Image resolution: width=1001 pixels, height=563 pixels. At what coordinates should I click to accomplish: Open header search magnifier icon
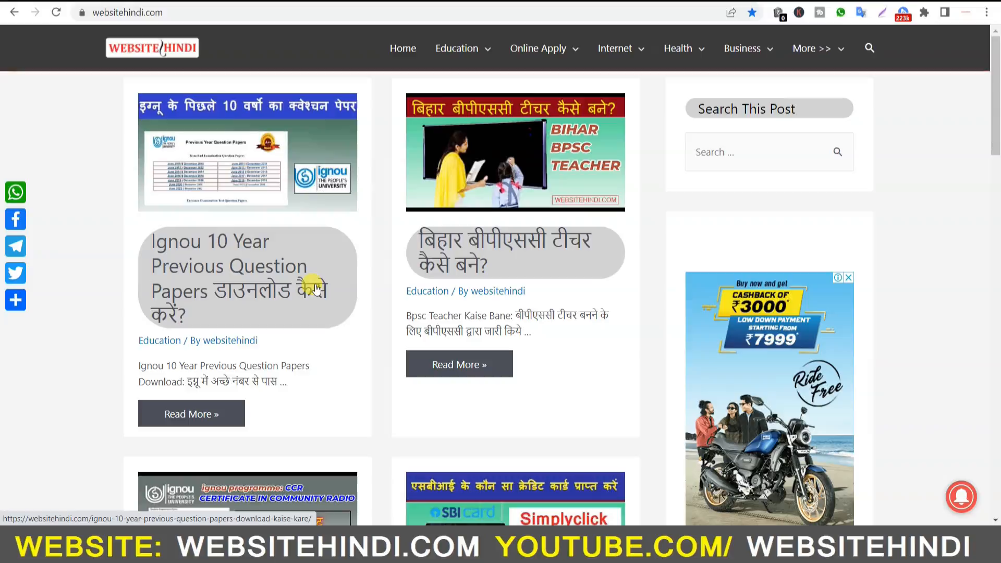869,48
